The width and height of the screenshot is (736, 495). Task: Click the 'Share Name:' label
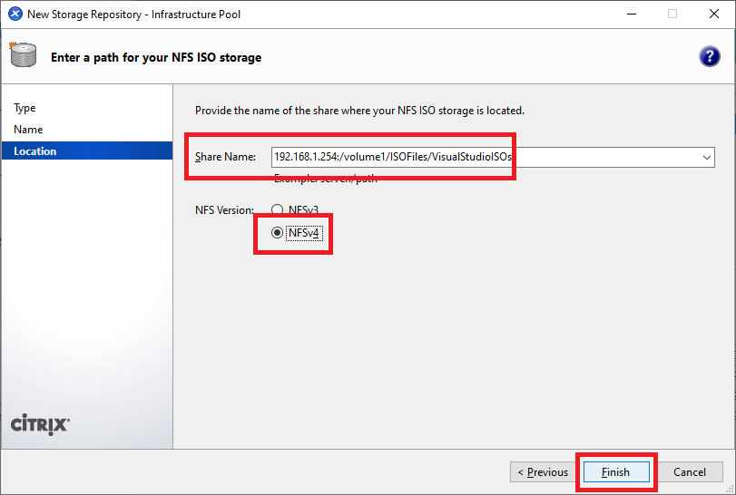pyautogui.click(x=225, y=157)
